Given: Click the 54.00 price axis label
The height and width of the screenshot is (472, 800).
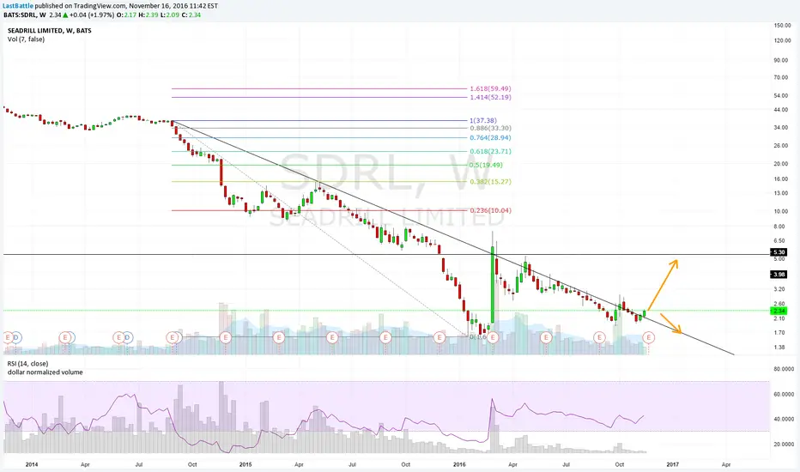Looking at the screenshot, I should click(781, 96).
